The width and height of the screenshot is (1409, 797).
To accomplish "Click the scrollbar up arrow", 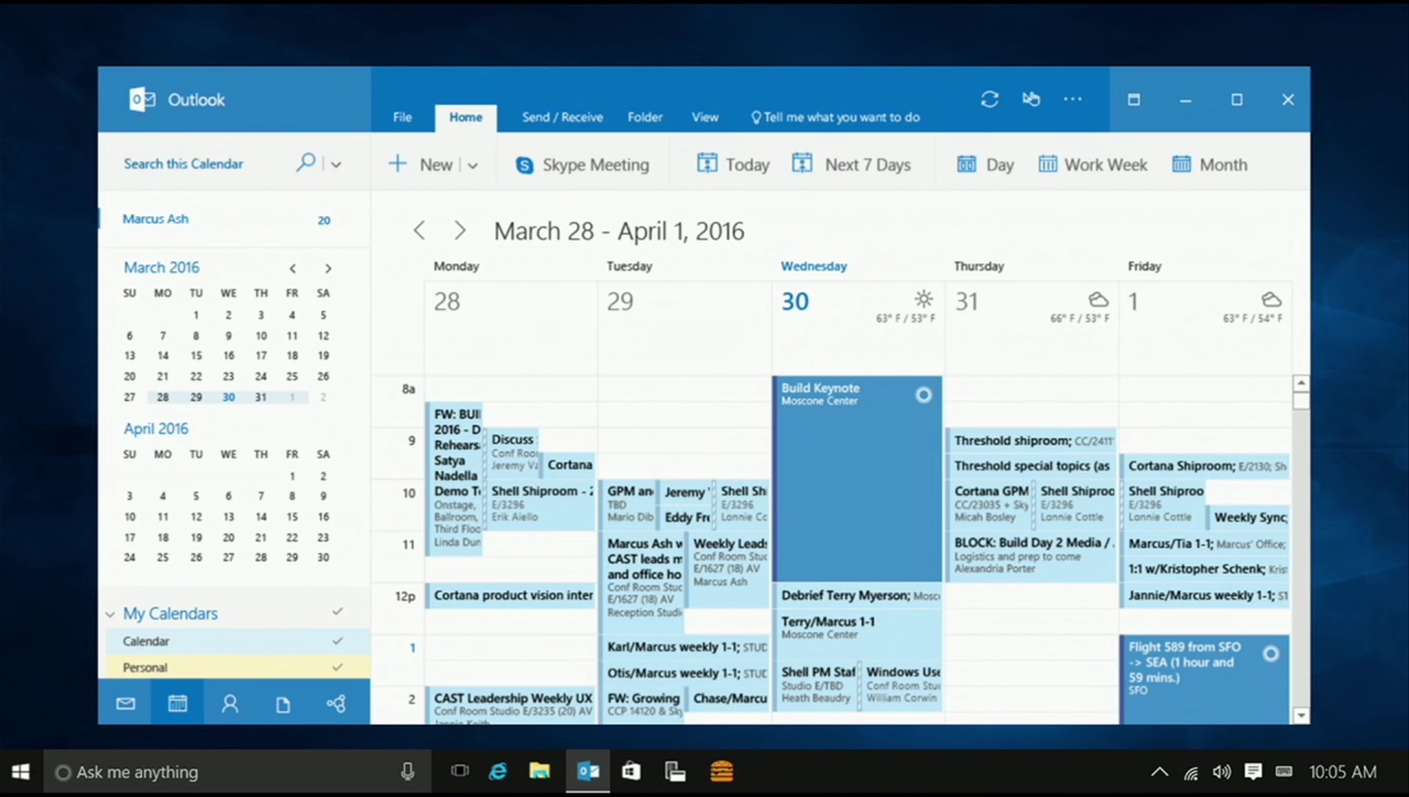I will [1300, 383].
